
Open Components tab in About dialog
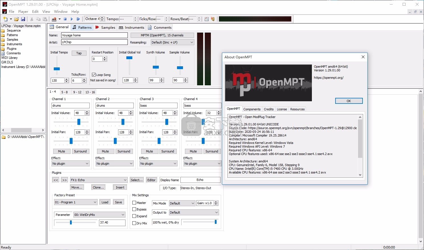coord(252,109)
